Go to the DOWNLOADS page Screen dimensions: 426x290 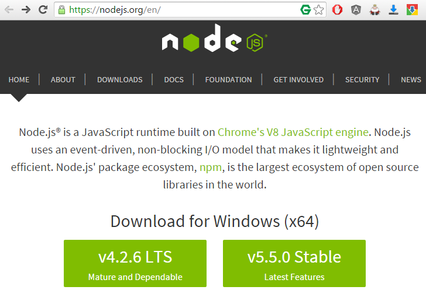tap(120, 80)
